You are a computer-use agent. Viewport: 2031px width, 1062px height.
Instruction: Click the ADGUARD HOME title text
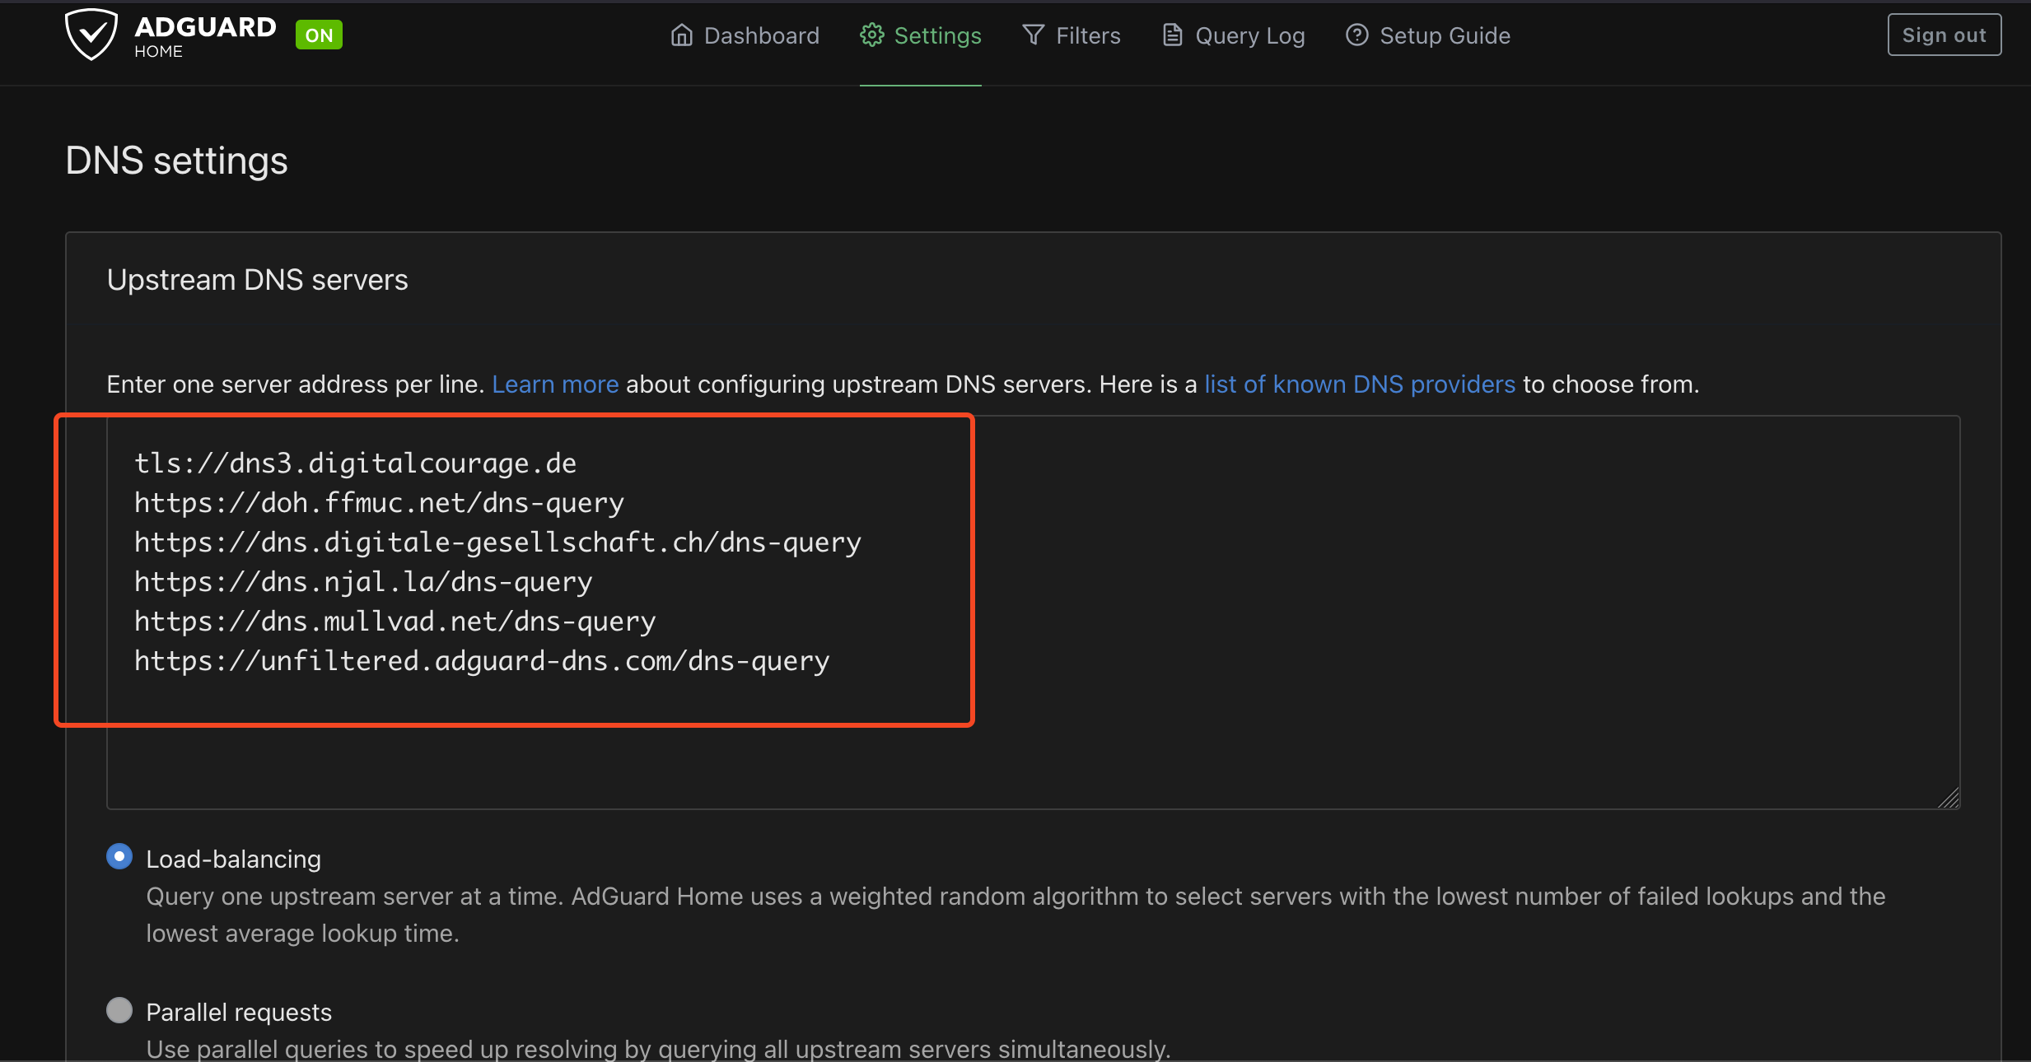[204, 35]
